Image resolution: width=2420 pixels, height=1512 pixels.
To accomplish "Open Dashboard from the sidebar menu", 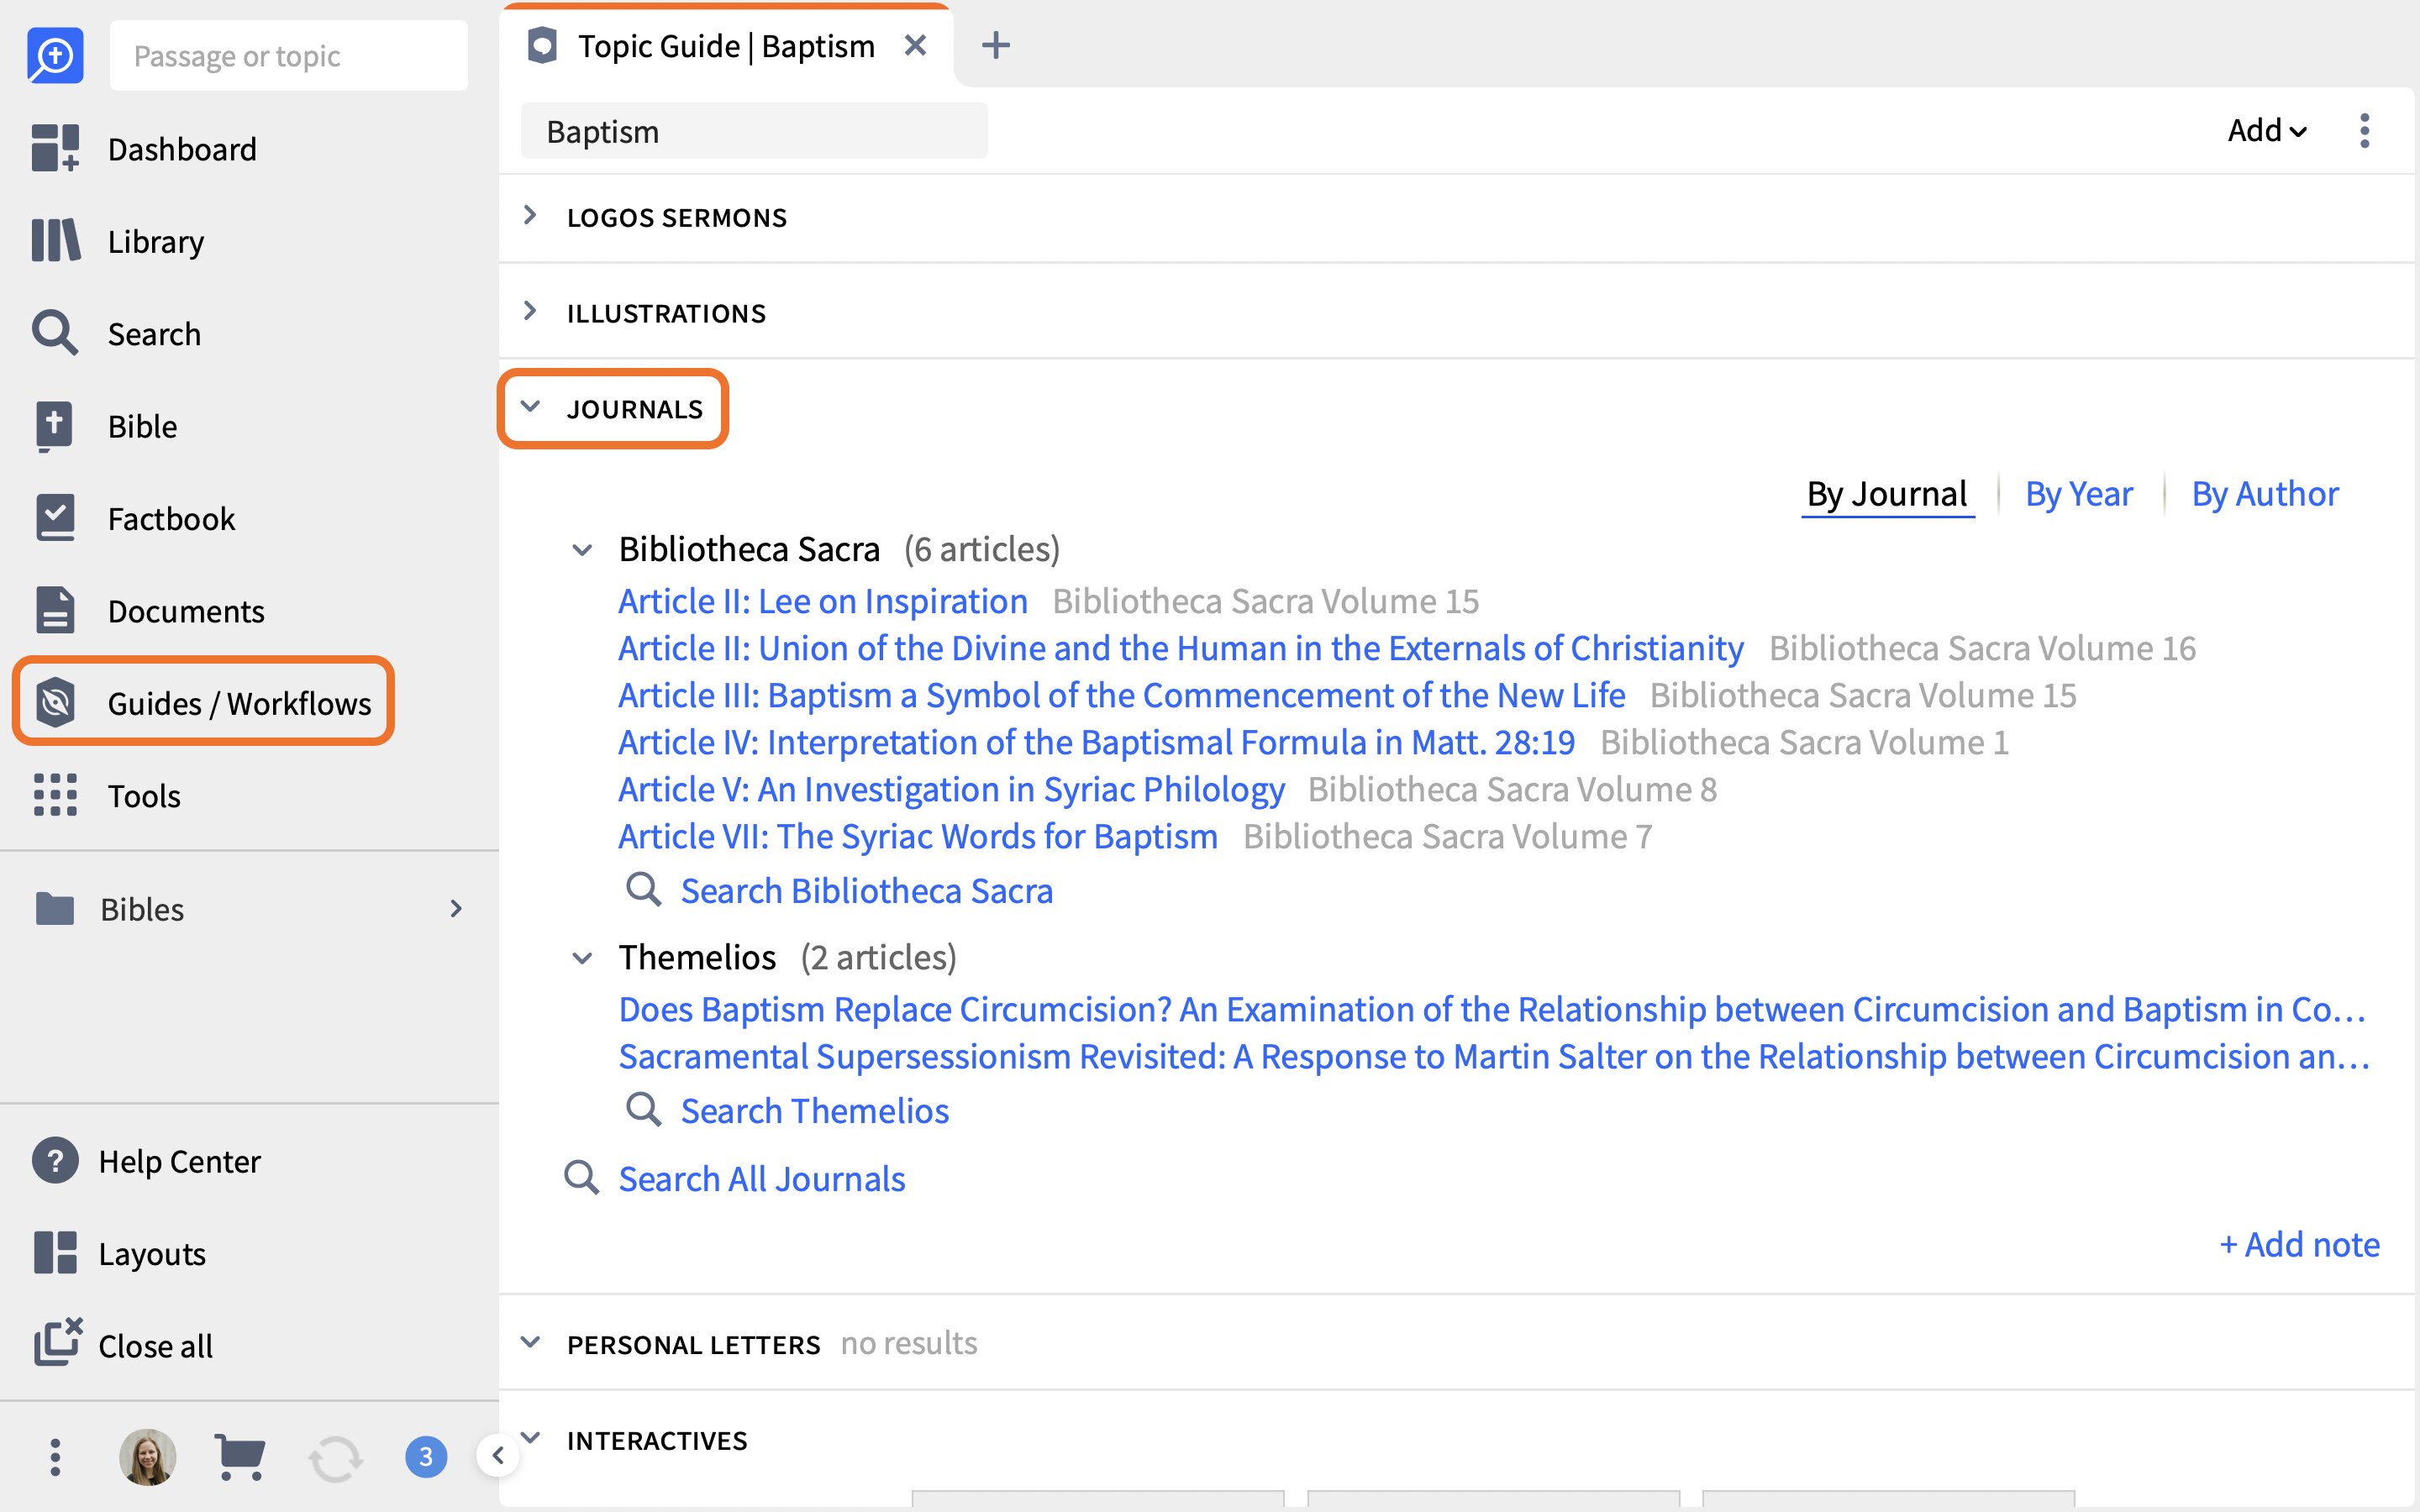I will coord(182,149).
